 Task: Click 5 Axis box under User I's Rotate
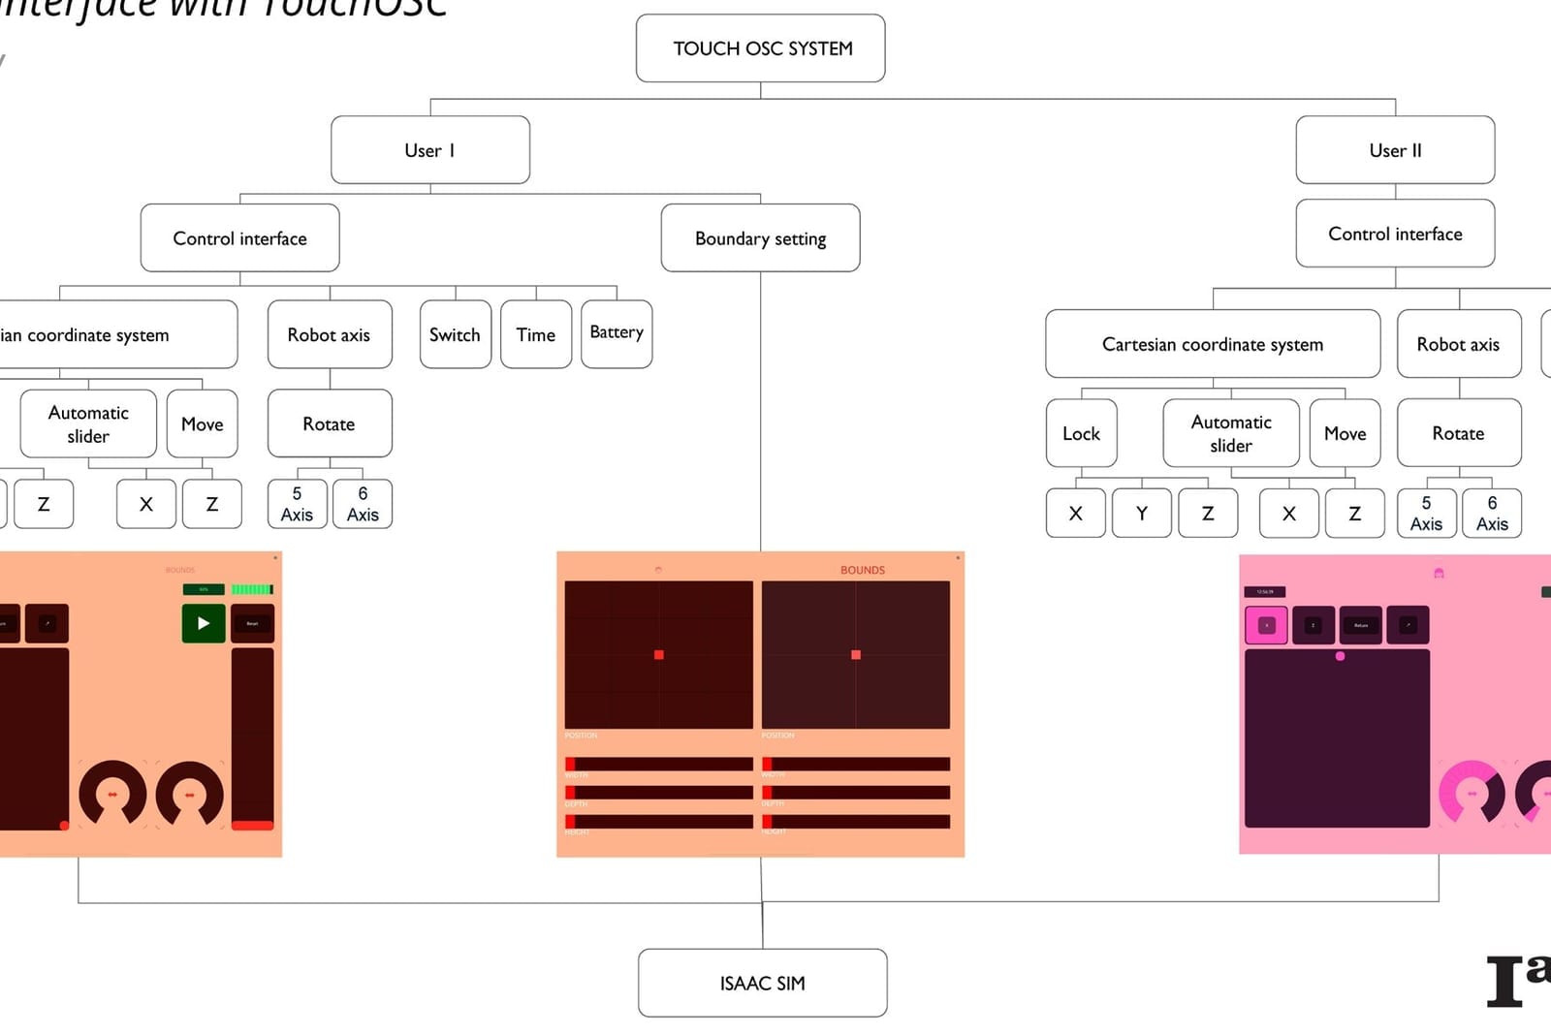(297, 504)
